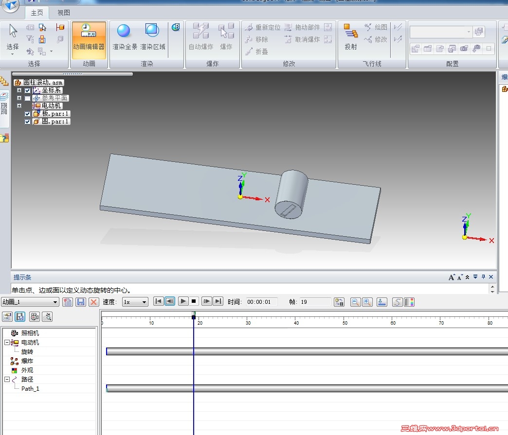This screenshot has width=508, height=435.
Task: Expand the 电动机 node in assembly tree
Action: (19, 106)
